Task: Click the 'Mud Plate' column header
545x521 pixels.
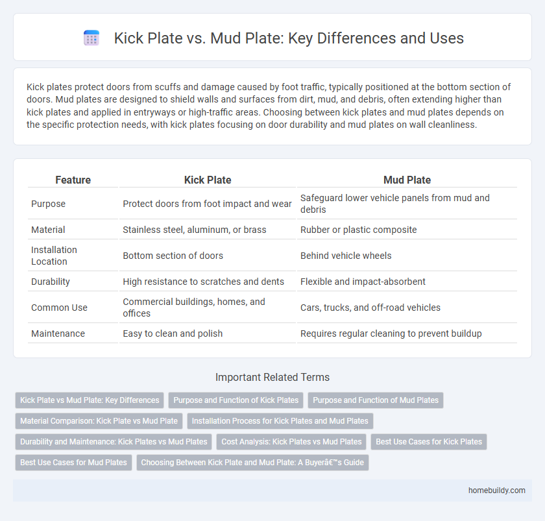Action: pos(407,180)
